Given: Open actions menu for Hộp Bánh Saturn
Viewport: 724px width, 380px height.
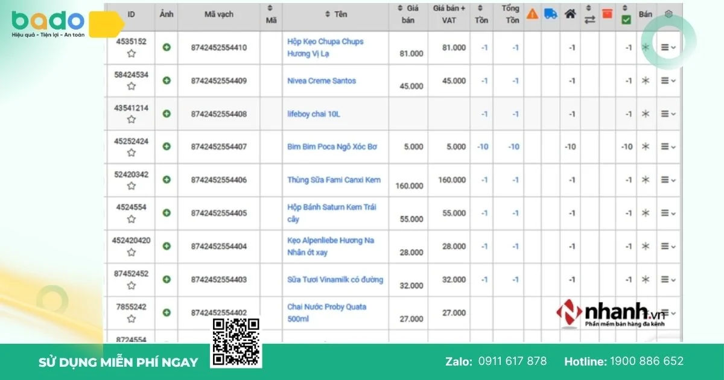Looking at the screenshot, I should pyautogui.click(x=668, y=213).
